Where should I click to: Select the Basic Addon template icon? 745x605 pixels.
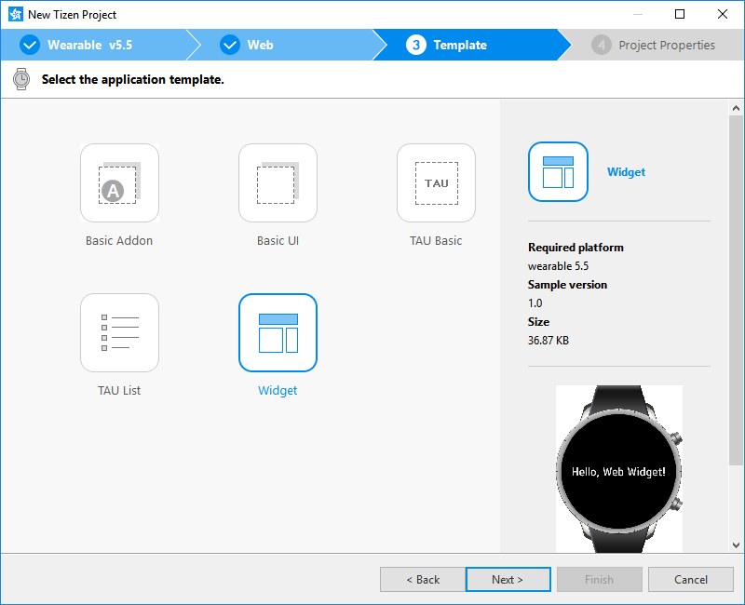(119, 182)
